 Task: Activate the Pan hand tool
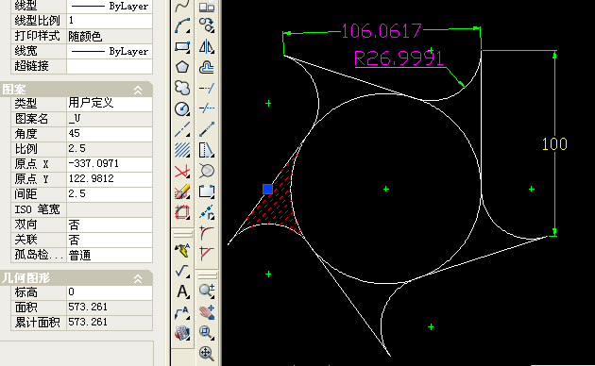(207, 312)
